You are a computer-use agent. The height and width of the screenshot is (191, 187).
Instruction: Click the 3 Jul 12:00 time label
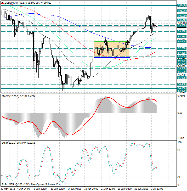tap(157, 189)
